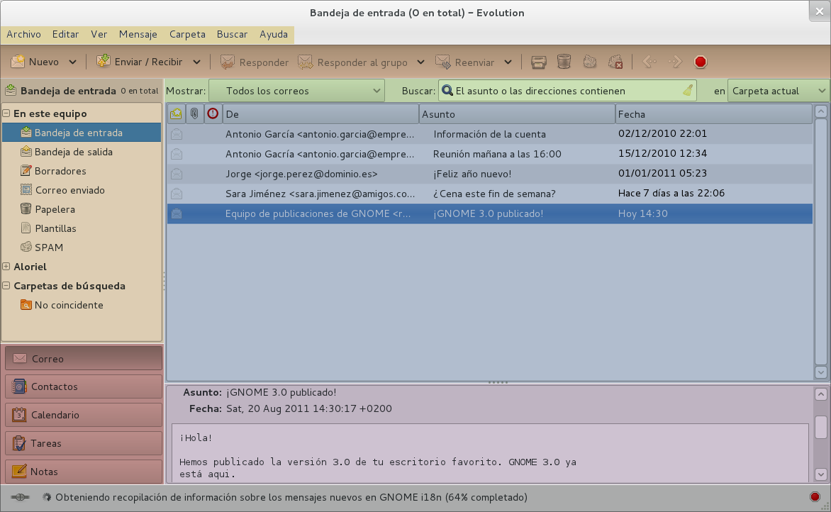Toggle read status of Información de la cuenta email

point(177,134)
